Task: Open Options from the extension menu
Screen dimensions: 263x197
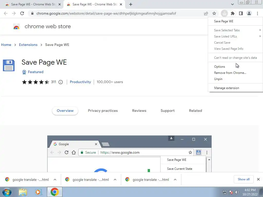Action: coord(236,67)
